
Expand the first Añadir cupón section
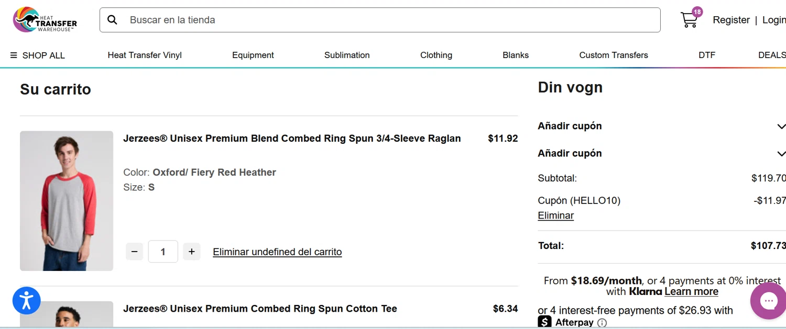tap(780, 126)
